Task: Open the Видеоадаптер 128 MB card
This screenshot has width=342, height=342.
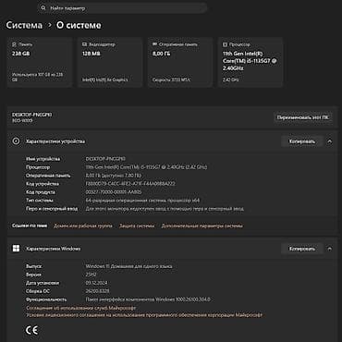Action: click(x=110, y=62)
